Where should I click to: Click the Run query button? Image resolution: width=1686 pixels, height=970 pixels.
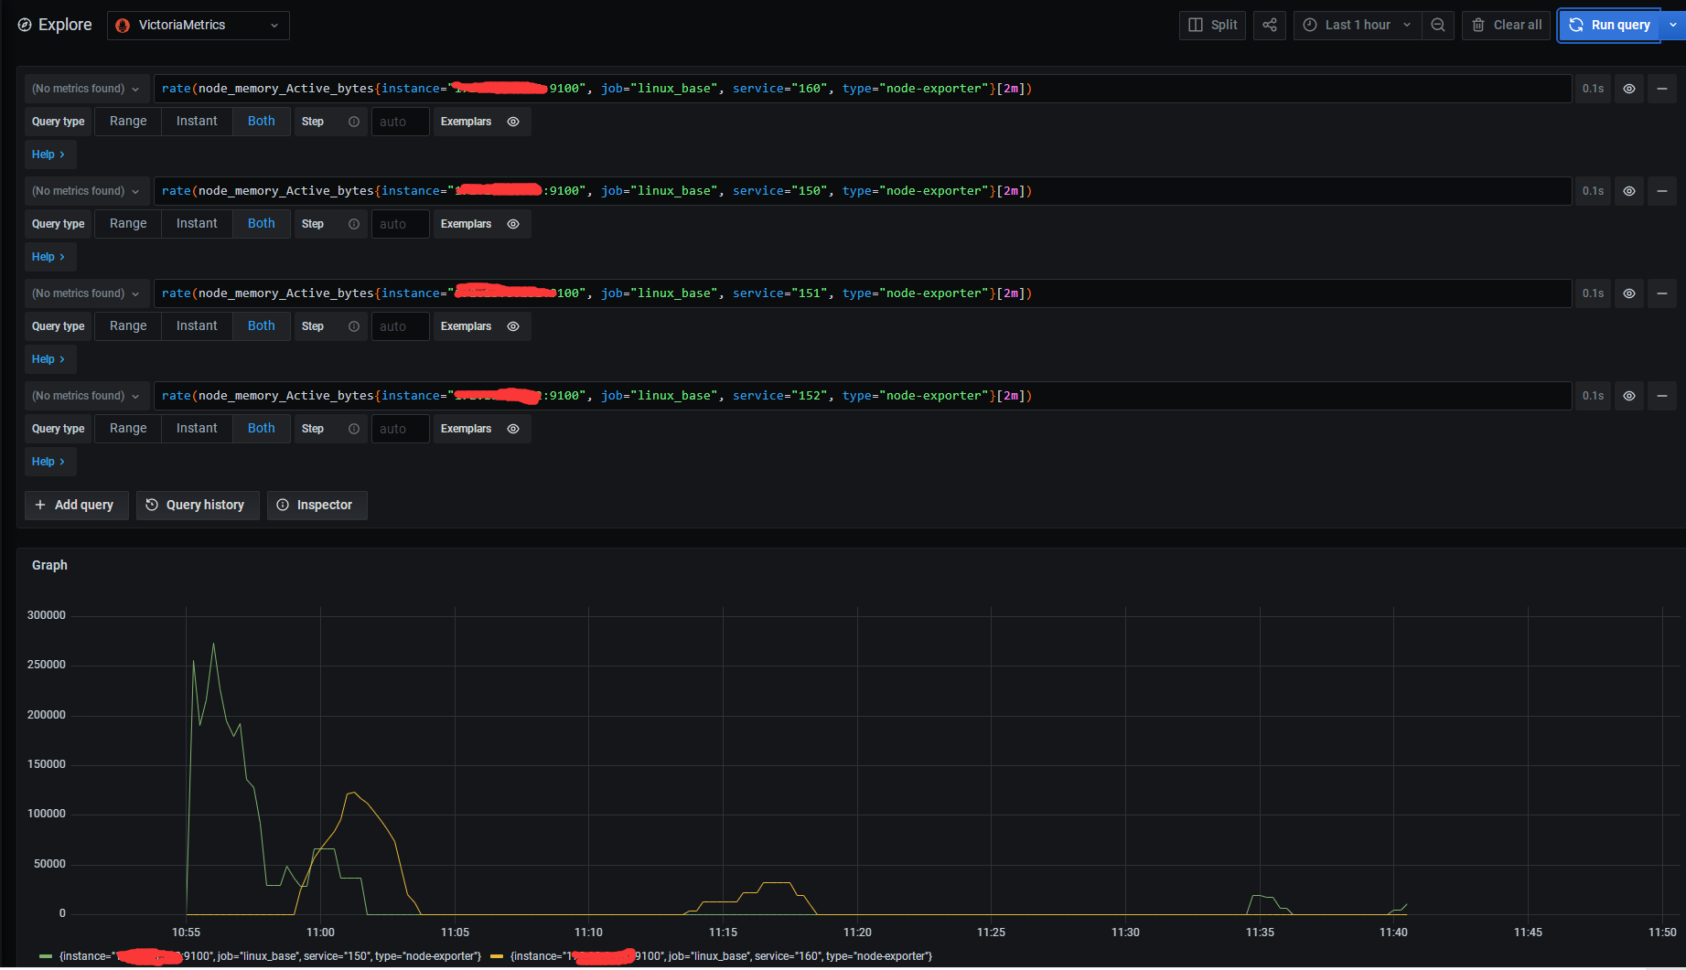click(x=1609, y=25)
